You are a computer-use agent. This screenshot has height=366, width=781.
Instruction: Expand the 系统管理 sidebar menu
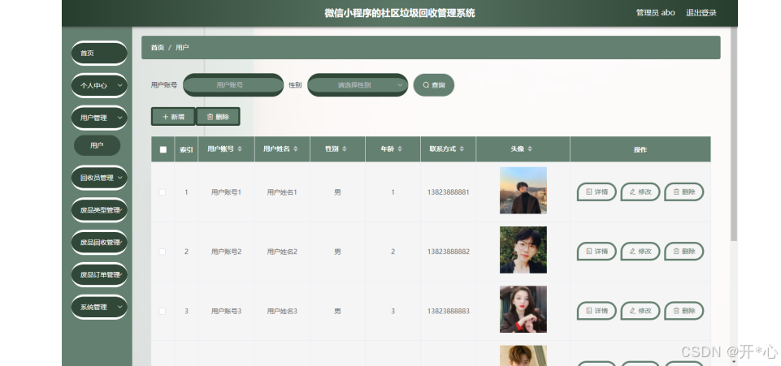tap(99, 307)
